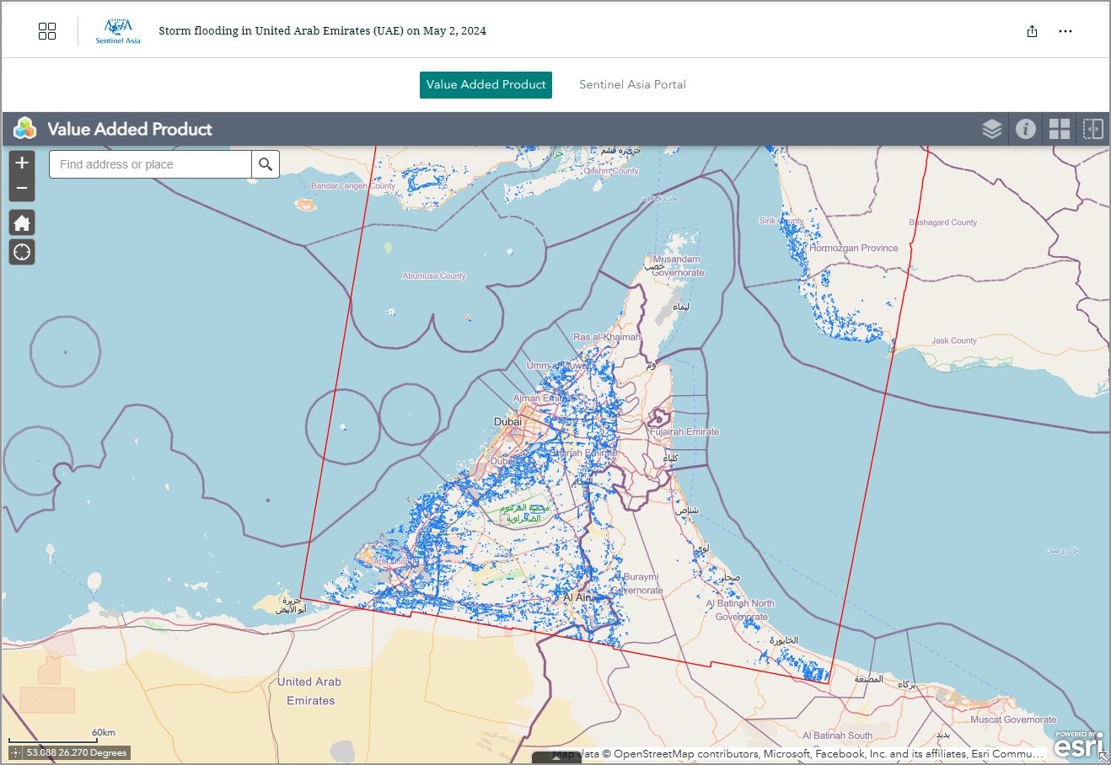Image resolution: width=1111 pixels, height=765 pixels.
Task: Zoom out of the map
Action: click(22, 189)
